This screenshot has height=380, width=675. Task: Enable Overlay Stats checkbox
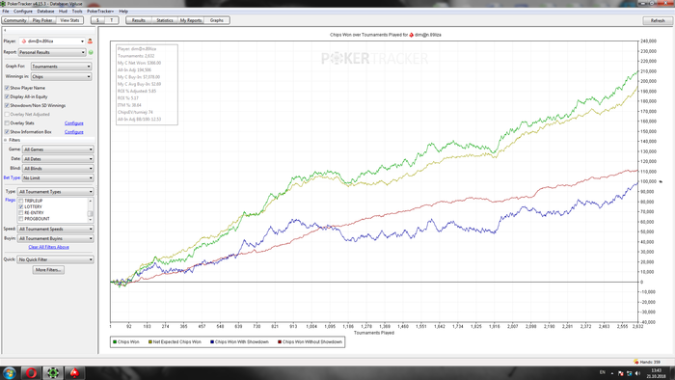pyautogui.click(x=7, y=123)
